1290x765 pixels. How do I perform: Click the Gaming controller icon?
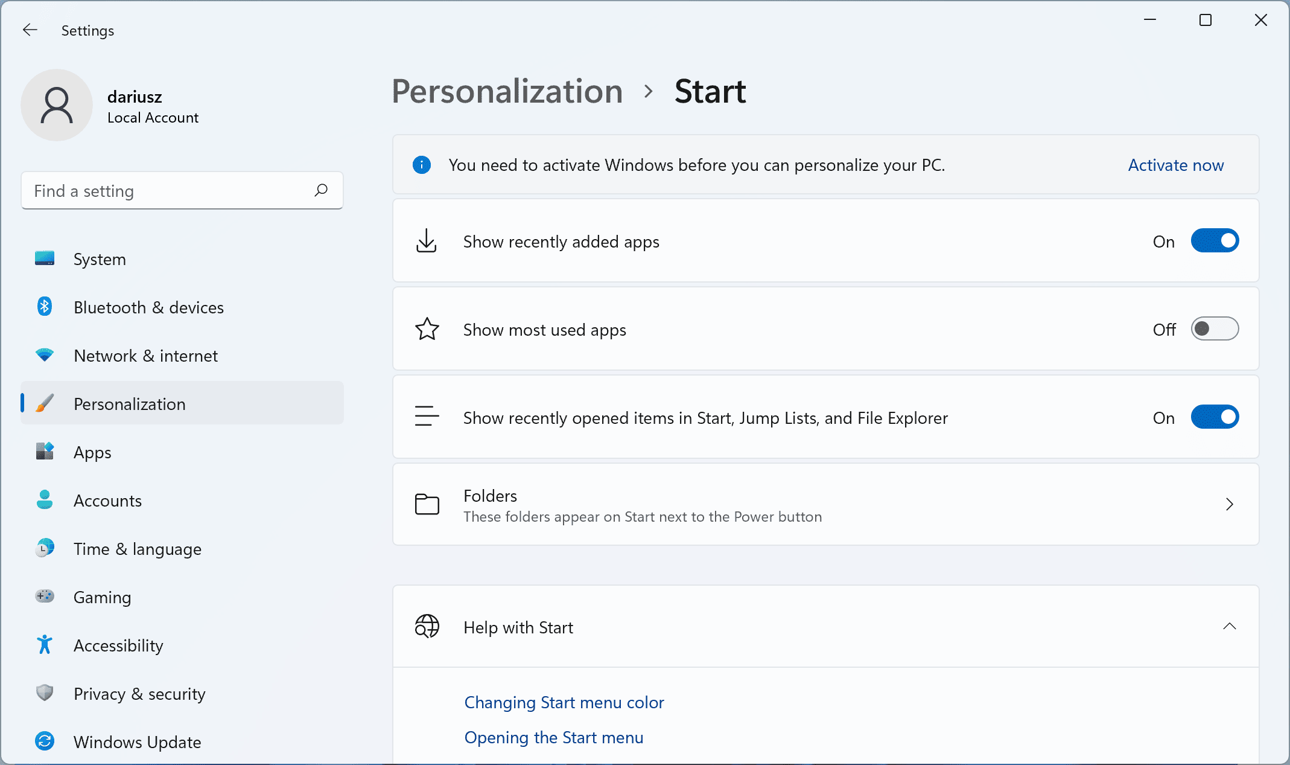coord(45,596)
